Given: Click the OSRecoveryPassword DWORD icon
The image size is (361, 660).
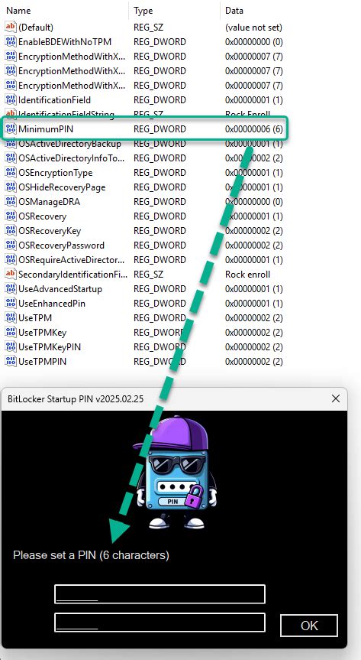Looking at the screenshot, I should 11,245.
